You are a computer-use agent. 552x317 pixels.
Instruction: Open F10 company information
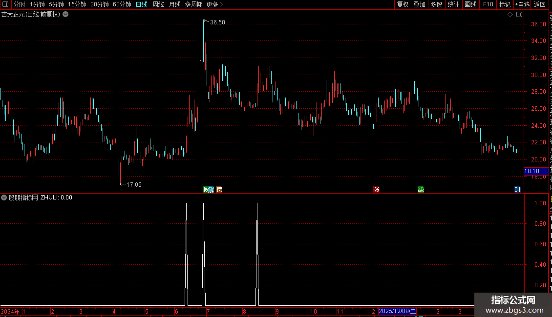coord(488,4)
